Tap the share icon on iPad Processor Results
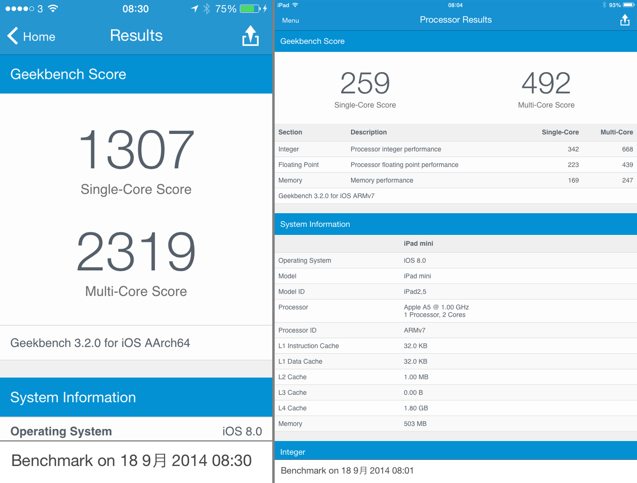Viewport: 637px width, 483px height. tap(625, 20)
